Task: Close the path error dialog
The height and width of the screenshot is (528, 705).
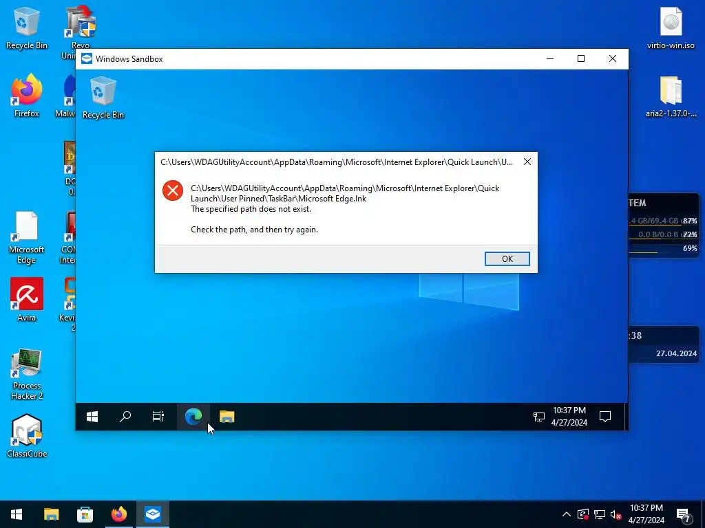Action: (x=527, y=162)
